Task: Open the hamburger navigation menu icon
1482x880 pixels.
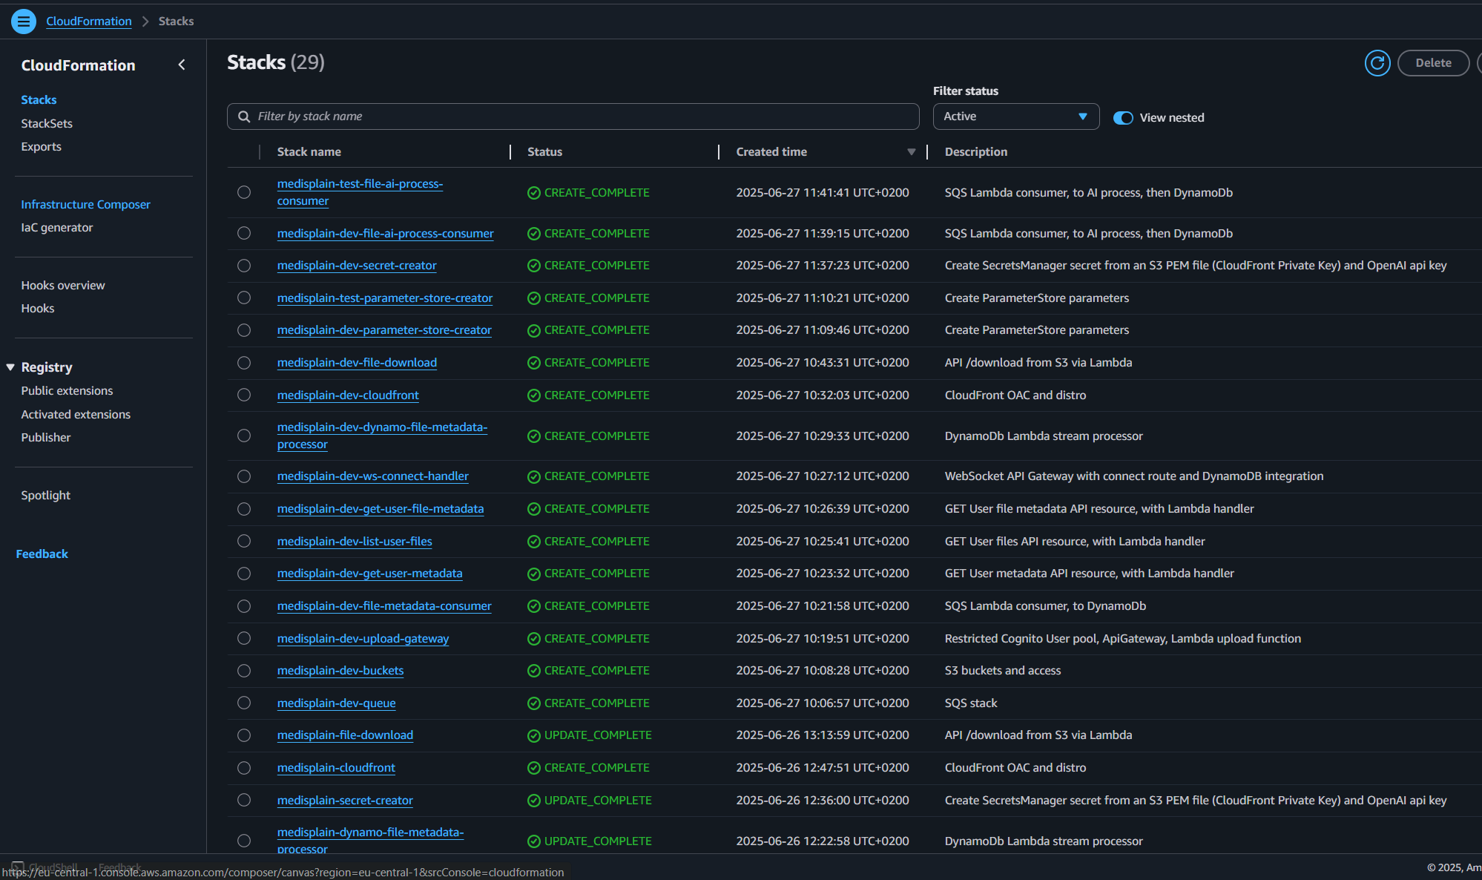Action: point(24,22)
